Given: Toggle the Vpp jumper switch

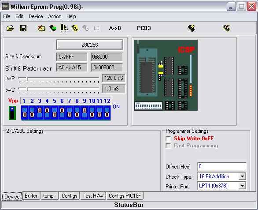Looking at the screenshot, I should point(12,113).
